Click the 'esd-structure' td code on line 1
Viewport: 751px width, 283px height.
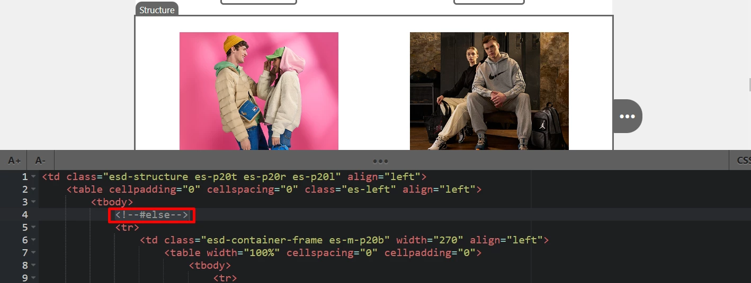coord(234,176)
